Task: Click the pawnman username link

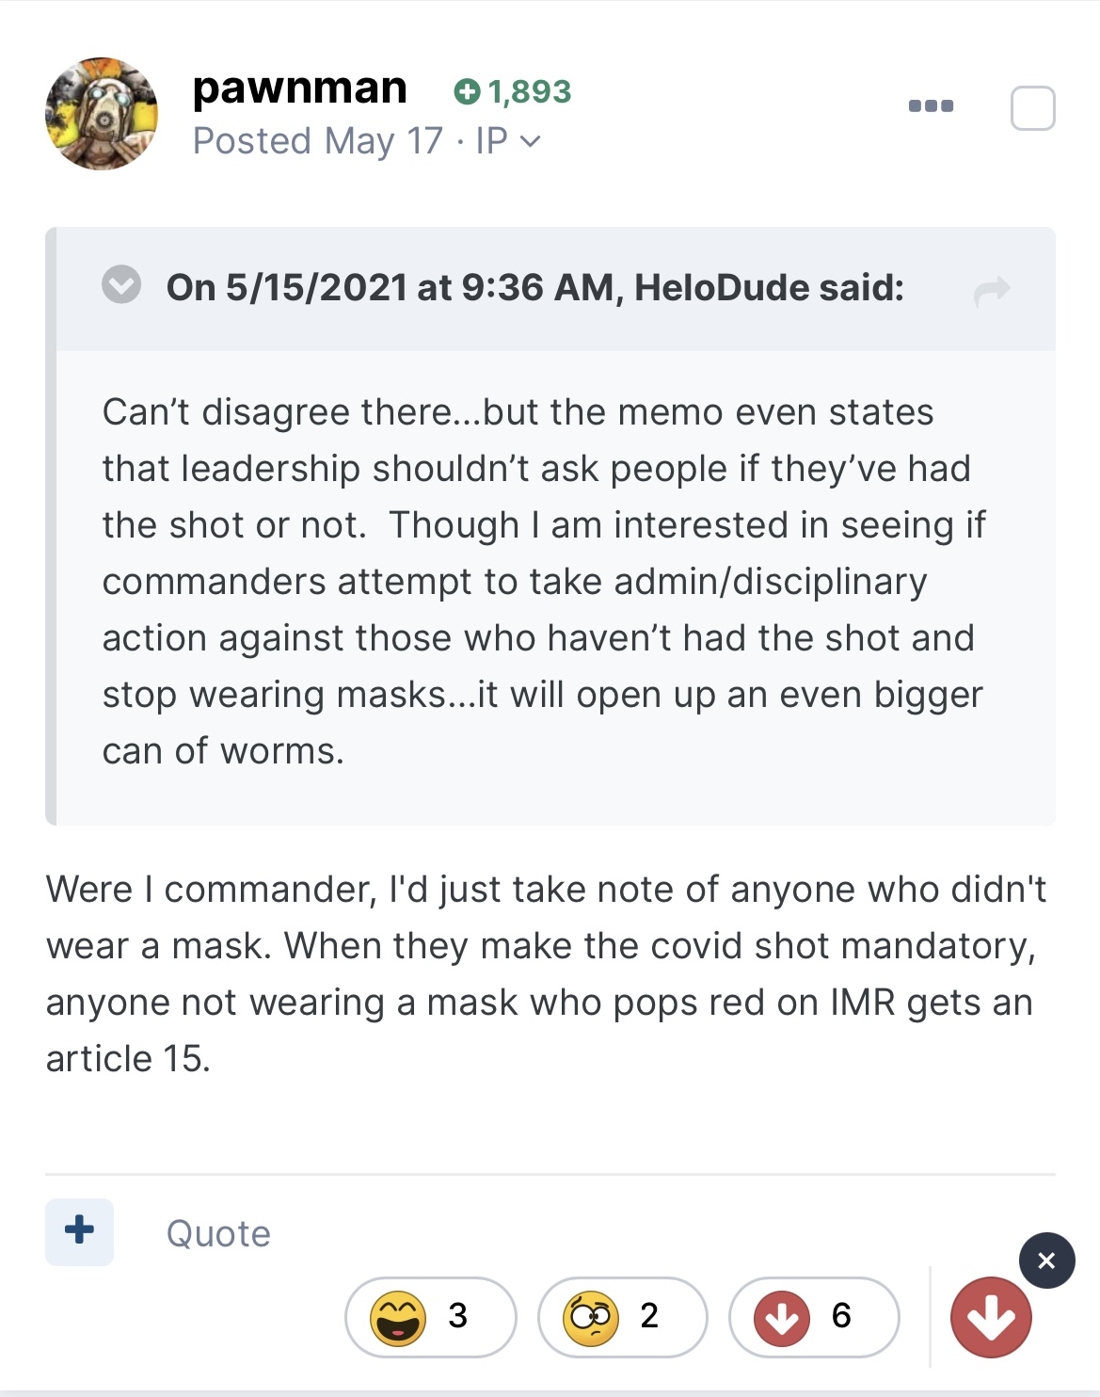Action: pyautogui.click(x=299, y=88)
